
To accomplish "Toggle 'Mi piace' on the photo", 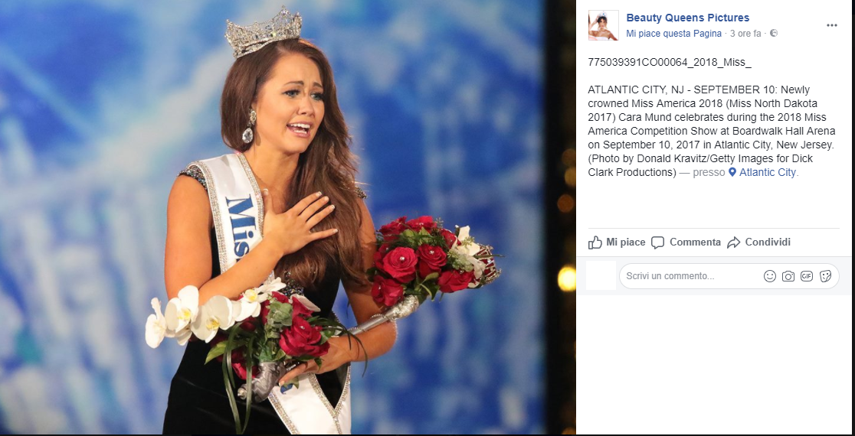I will pos(617,242).
